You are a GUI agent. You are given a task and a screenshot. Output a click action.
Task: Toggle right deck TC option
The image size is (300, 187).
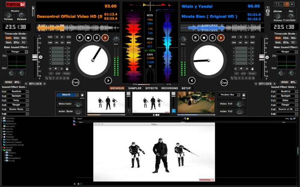coord(293,43)
